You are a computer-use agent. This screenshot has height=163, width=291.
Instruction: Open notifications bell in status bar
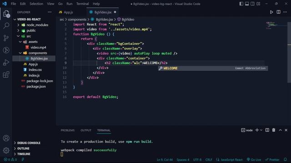pos(285,159)
